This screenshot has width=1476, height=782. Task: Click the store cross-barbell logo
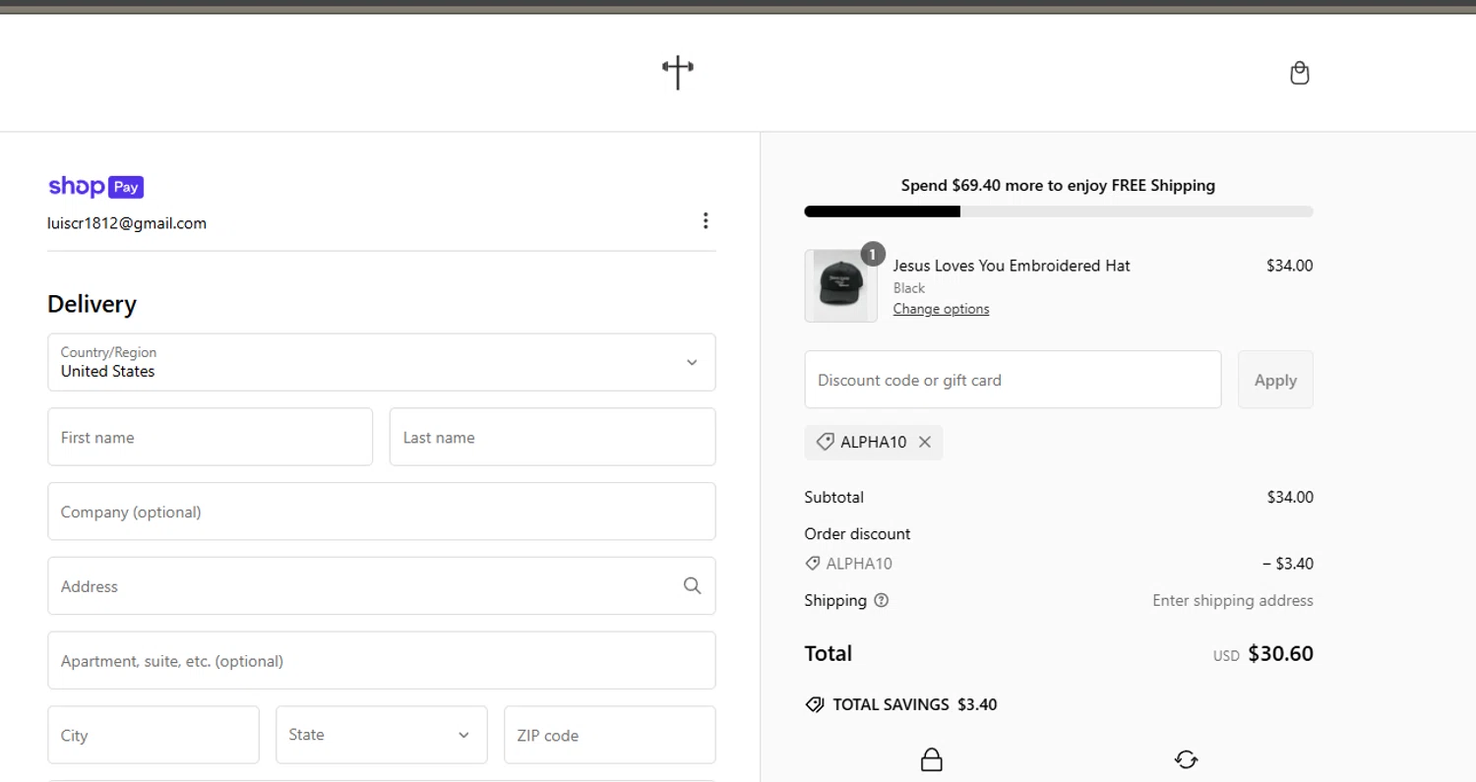(x=678, y=72)
